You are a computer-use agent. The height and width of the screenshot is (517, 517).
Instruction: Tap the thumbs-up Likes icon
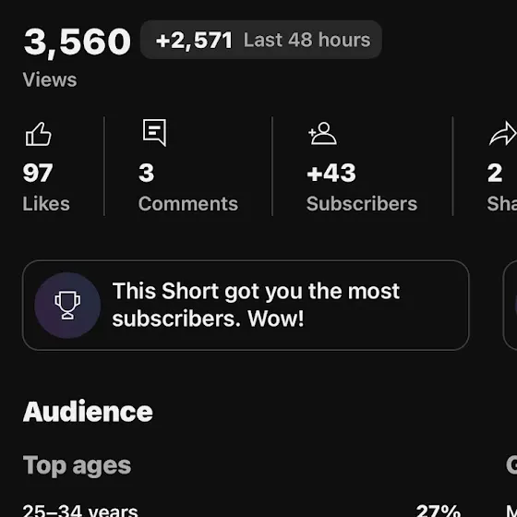[39, 134]
